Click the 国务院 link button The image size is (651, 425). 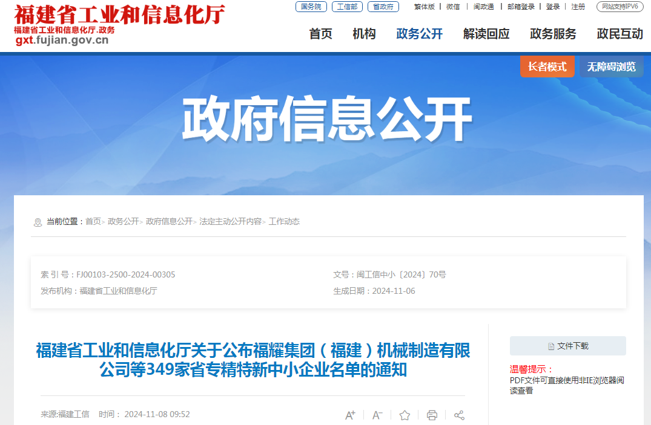[x=311, y=7]
